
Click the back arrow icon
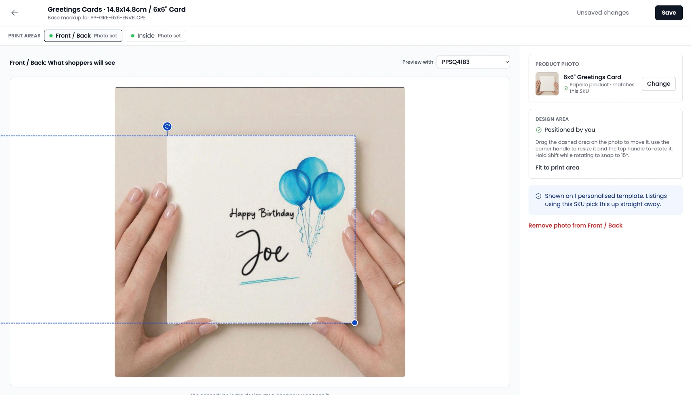click(15, 13)
